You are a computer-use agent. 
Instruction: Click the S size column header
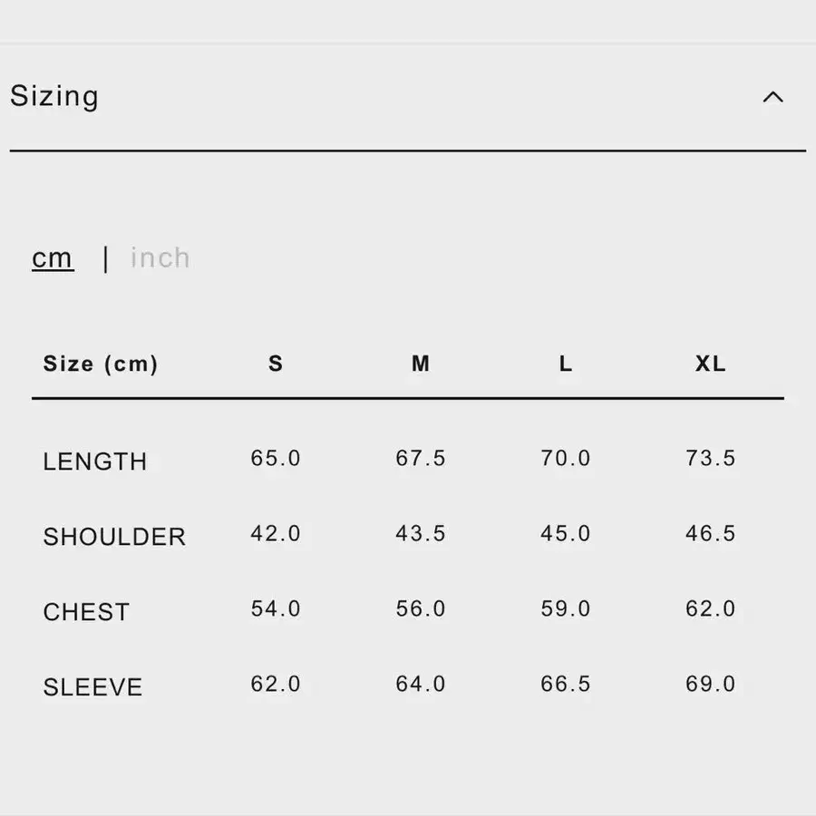[x=276, y=364]
